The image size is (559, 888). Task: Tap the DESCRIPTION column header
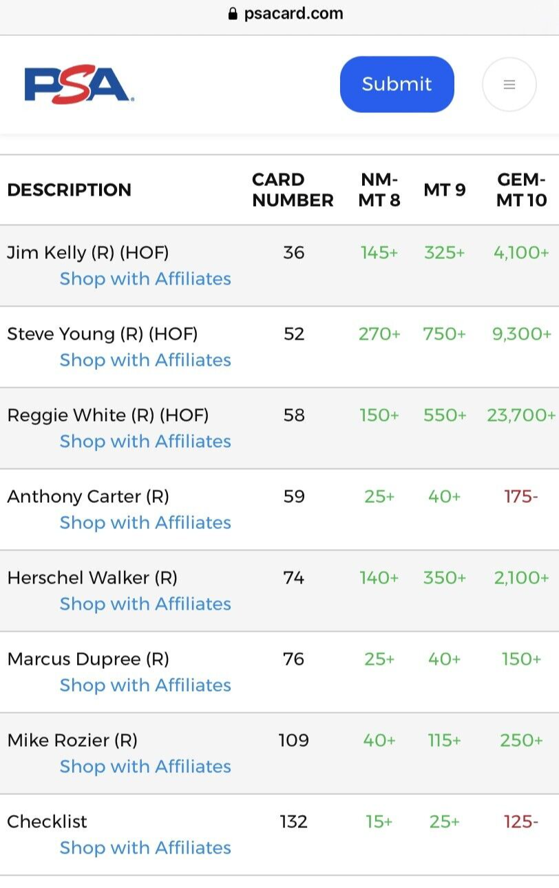click(69, 190)
